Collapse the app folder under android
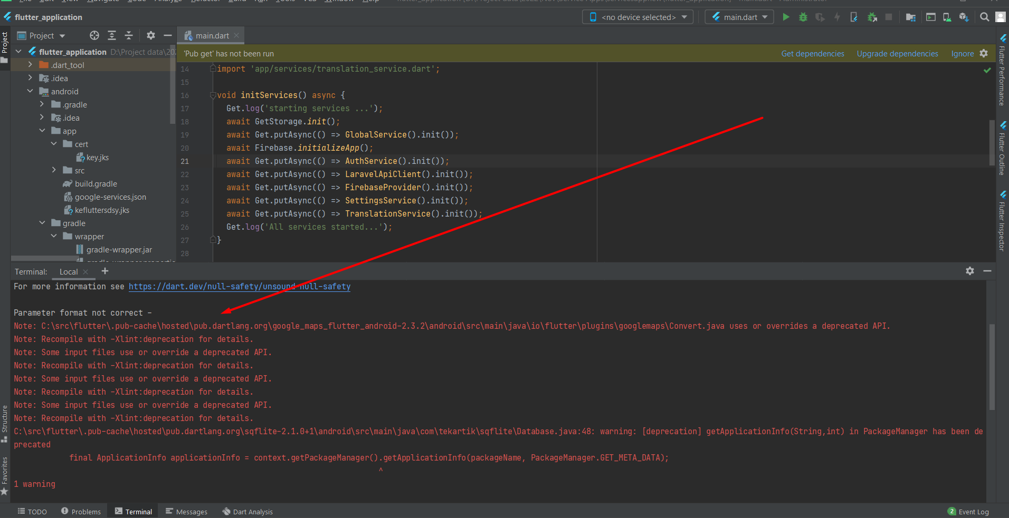The image size is (1009, 518). coord(42,131)
